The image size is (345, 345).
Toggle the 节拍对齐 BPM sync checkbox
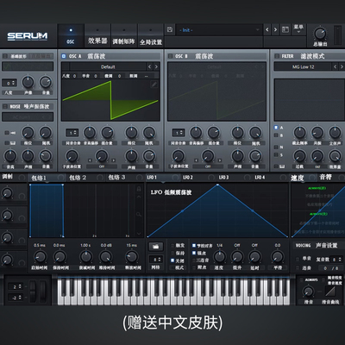pyautogui.click(x=194, y=246)
